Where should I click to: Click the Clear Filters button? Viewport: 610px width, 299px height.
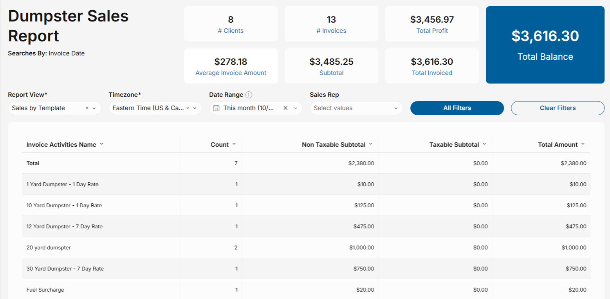[x=558, y=108]
